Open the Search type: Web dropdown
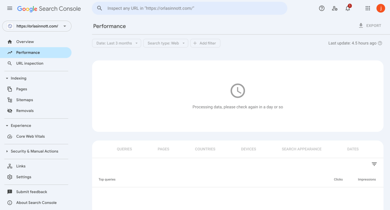The image size is (390, 210). pos(166,43)
